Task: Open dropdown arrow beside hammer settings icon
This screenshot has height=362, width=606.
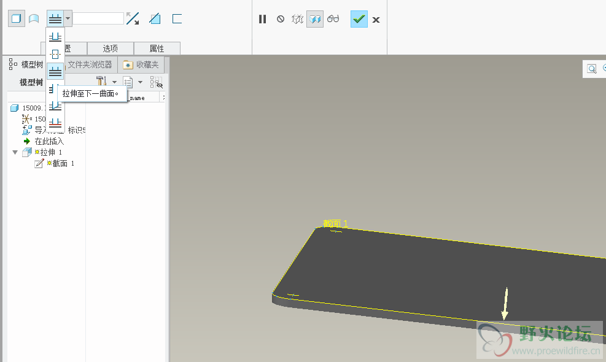Action: 114,82
